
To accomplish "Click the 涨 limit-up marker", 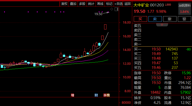I will point(105,95).
